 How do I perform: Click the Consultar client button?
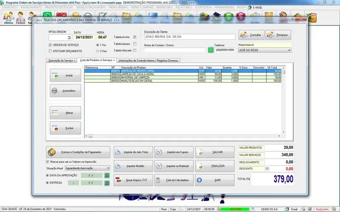251,35
